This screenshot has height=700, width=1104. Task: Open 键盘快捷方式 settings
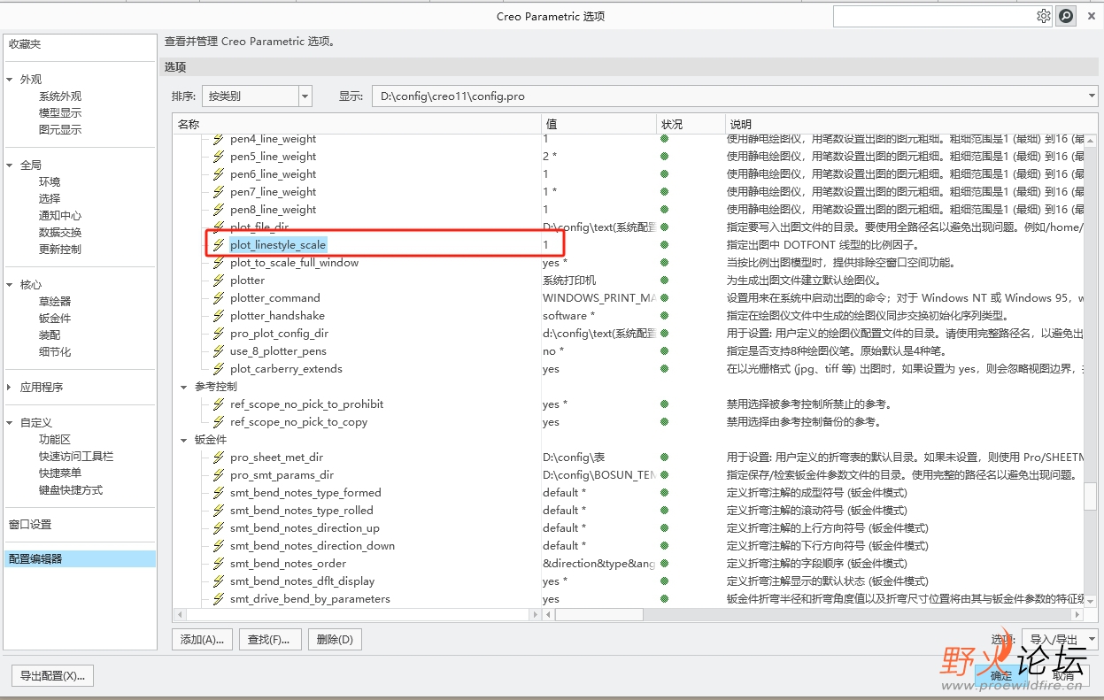[71, 490]
